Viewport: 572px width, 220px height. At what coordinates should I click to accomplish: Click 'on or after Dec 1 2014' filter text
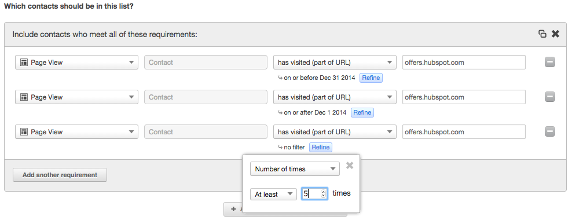coord(315,112)
